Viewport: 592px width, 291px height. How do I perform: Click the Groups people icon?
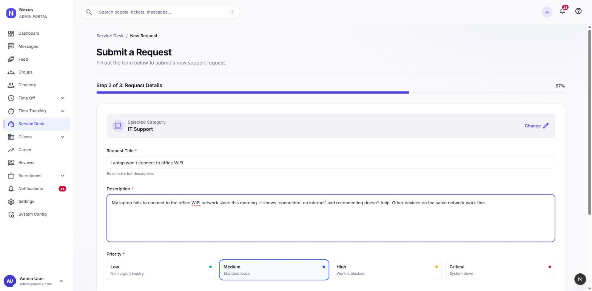pyautogui.click(x=11, y=72)
